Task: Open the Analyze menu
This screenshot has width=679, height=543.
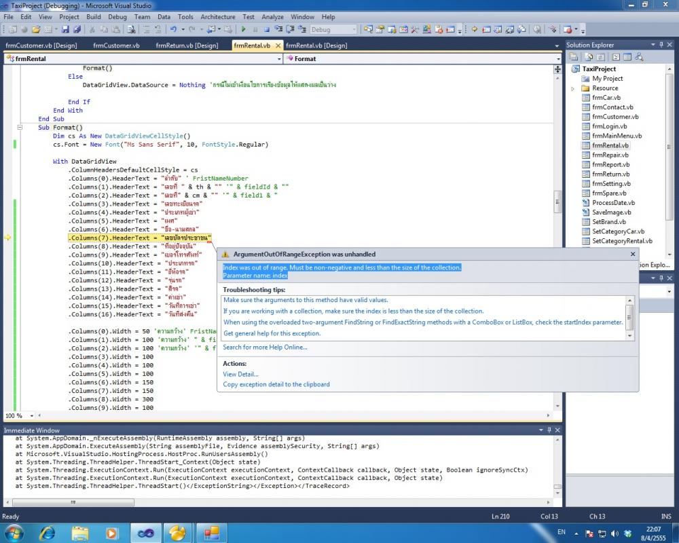Action: click(272, 17)
